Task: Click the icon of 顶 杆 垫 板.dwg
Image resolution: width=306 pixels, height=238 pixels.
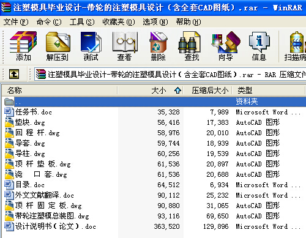Action: point(9,164)
